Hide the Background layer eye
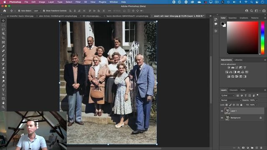 [x=222, y=118]
